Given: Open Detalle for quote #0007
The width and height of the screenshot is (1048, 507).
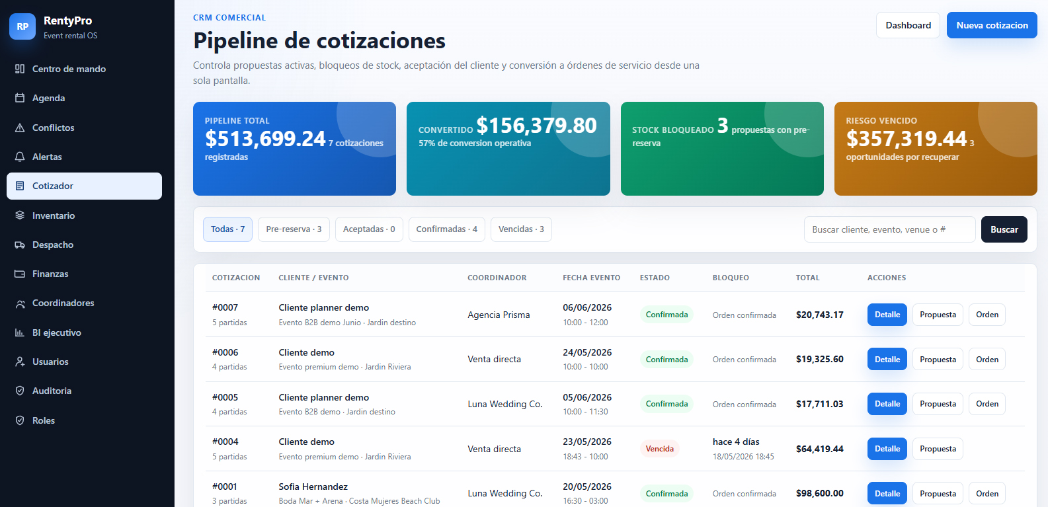Looking at the screenshot, I should pyautogui.click(x=887, y=315).
